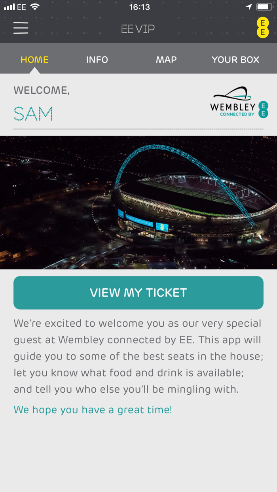The width and height of the screenshot is (277, 492).
Task: Return to the HOME tab
Action: tap(34, 59)
